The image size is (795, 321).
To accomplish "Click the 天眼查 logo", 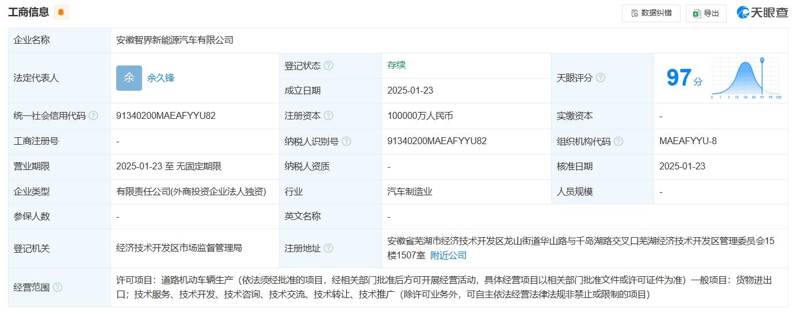I will [x=762, y=13].
